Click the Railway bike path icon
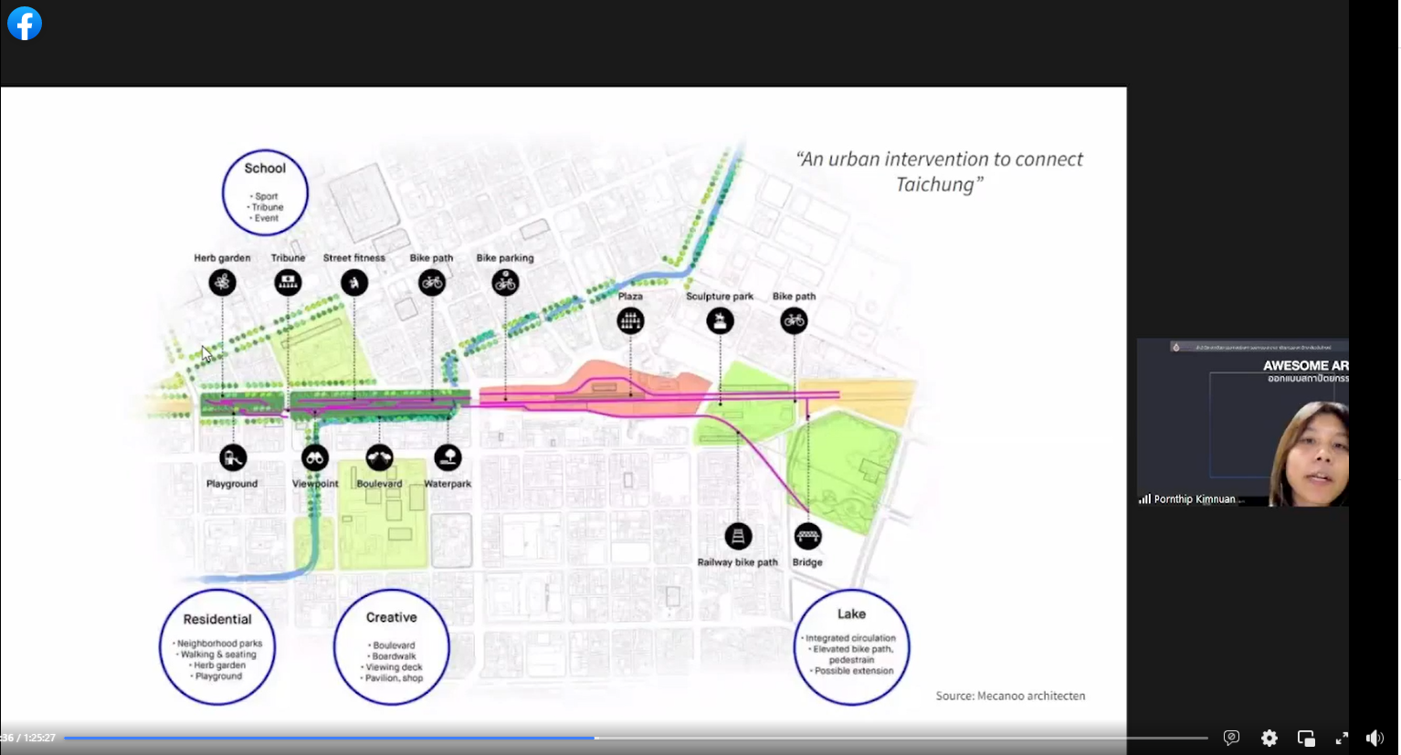This screenshot has height=755, width=1401. click(738, 536)
